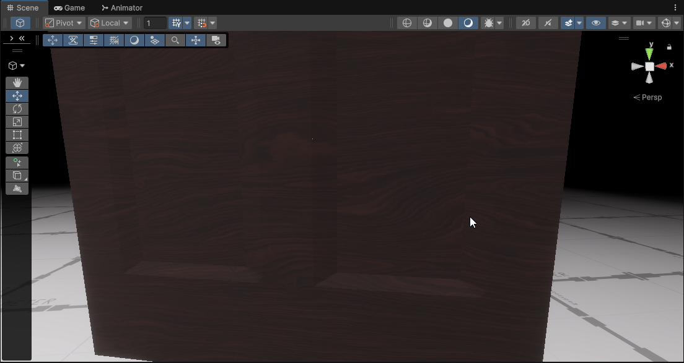Open the Pivot handle position dropdown
The width and height of the screenshot is (684, 363).
click(x=64, y=23)
